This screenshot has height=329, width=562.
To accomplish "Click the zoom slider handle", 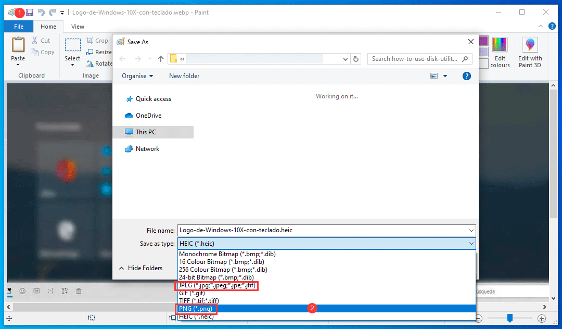I will pyautogui.click(x=509, y=318).
